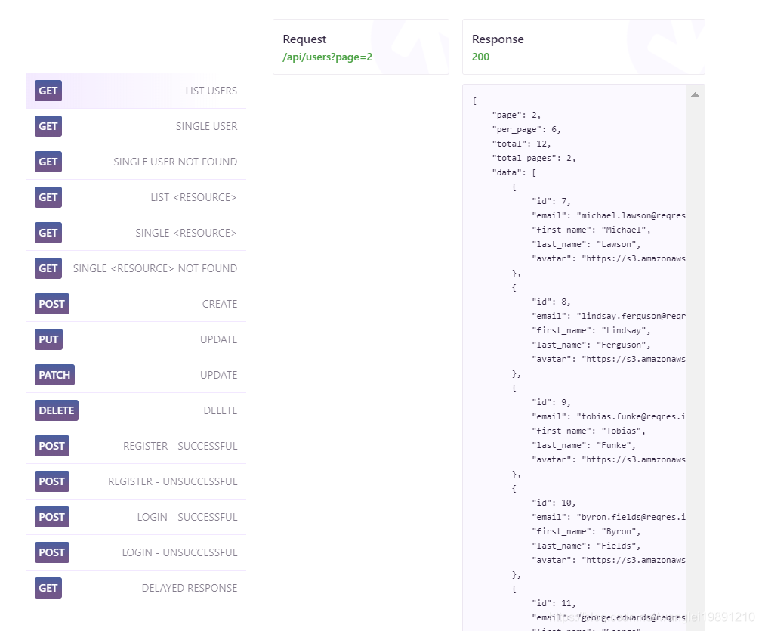Click the DELETE method badge
The height and width of the screenshot is (631, 762).
[x=57, y=410]
